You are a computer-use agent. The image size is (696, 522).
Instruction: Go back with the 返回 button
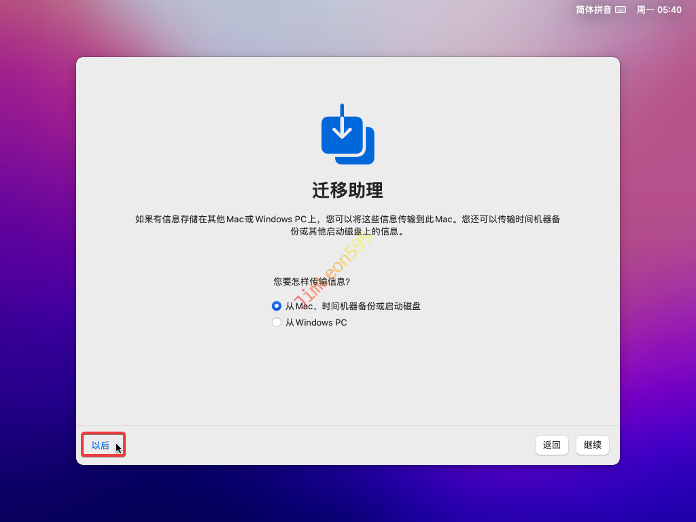pyautogui.click(x=551, y=445)
